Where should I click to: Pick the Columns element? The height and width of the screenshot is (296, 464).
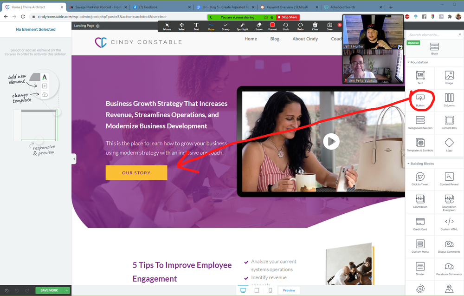(x=449, y=99)
